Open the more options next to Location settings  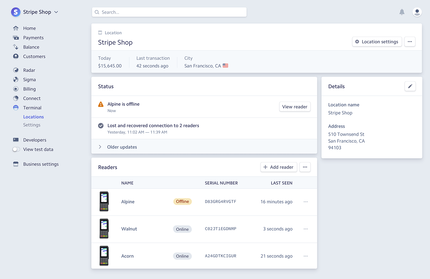410,42
